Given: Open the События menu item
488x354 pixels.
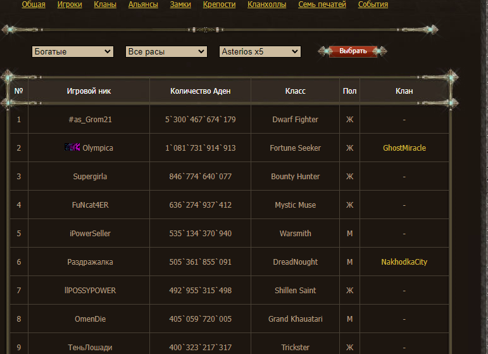Looking at the screenshot, I should pos(373,4).
